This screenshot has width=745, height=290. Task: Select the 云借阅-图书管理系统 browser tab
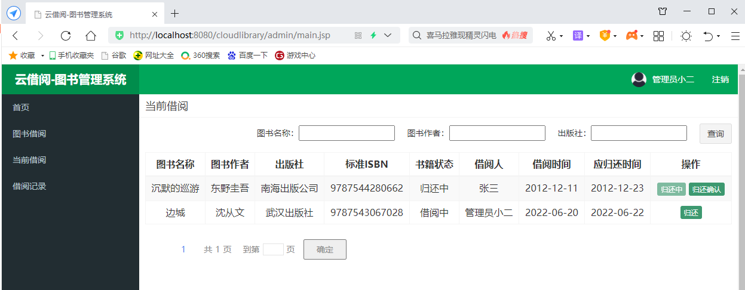tap(96, 14)
